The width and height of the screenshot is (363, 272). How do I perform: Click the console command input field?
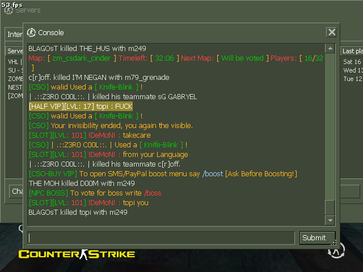161,238
